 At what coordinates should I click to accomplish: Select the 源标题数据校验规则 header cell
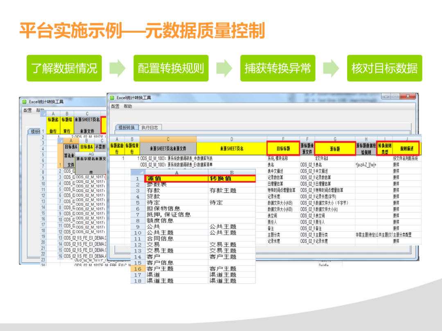click(366, 148)
